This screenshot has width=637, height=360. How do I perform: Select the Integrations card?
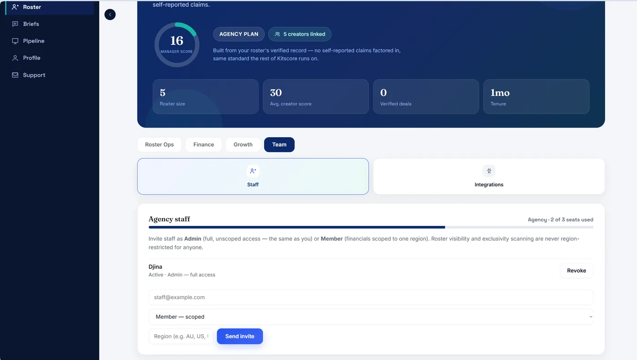click(x=489, y=176)
